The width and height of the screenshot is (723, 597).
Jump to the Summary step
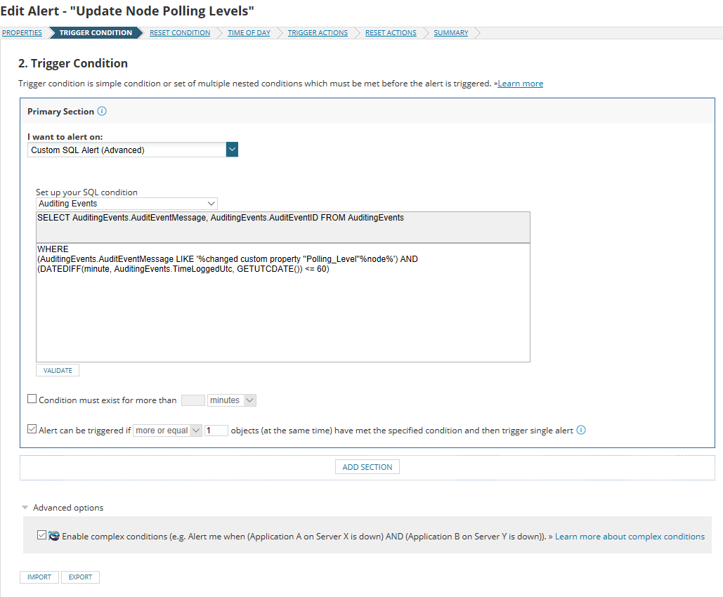[450, 33]
